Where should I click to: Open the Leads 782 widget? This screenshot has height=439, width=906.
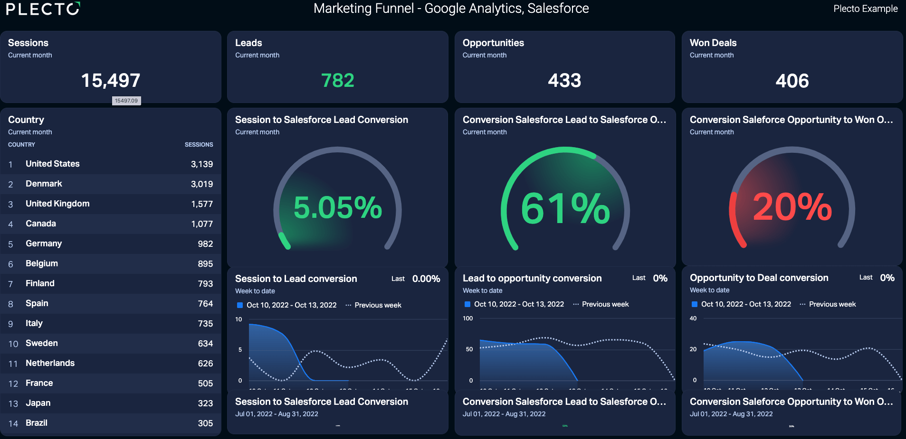[x=337, y=67]
